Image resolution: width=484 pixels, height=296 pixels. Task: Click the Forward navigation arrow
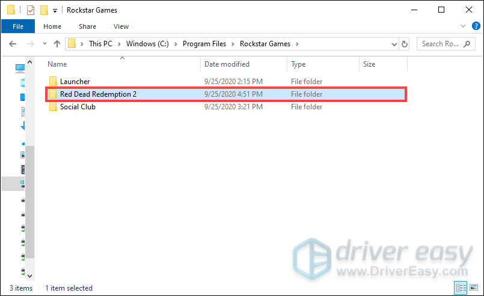(30, 44)
